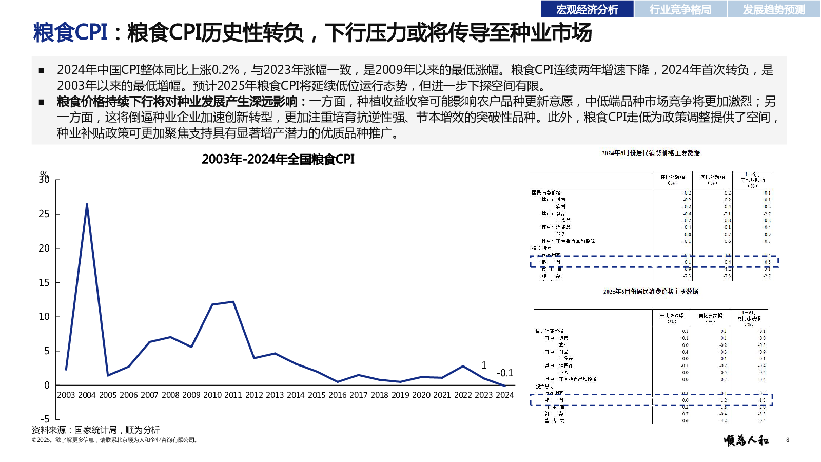Select x-axis year 2015
The height and width of the screenshot is (462, 821).
click(x=317, y=395)
